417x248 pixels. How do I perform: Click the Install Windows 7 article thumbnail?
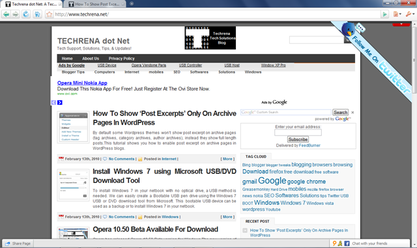pos(73,186)
